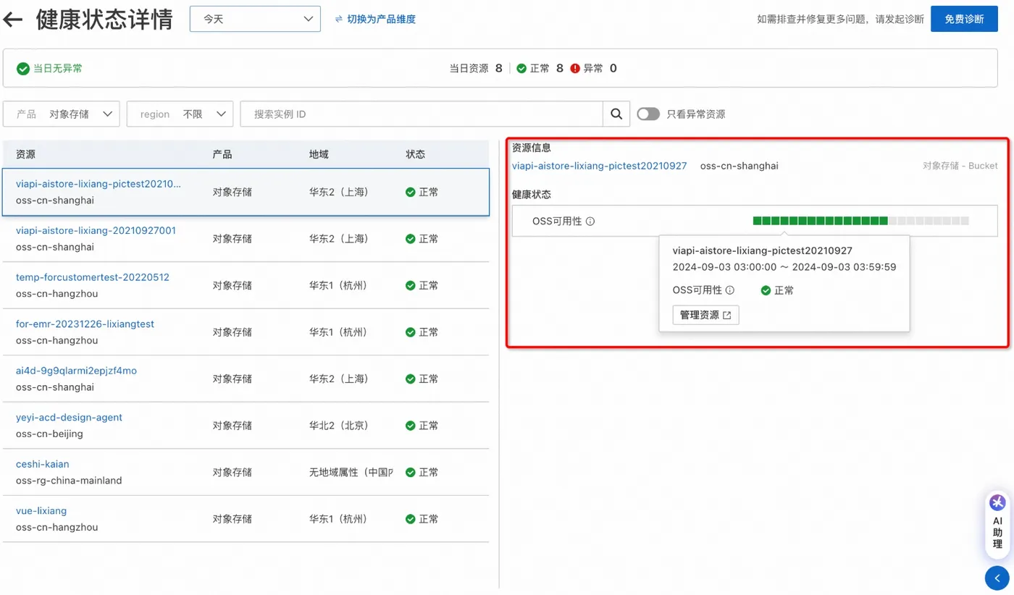The height and width of the screenshot is (595, 1014).
Task: Open the 今天 date dropdown
Action: [x=255, y=20]
